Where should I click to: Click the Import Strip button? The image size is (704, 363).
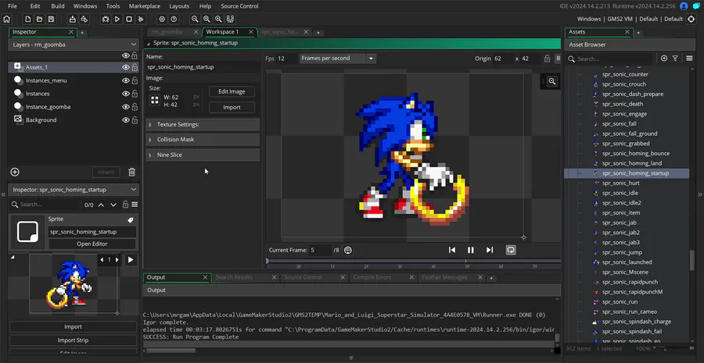coord(73,340)
